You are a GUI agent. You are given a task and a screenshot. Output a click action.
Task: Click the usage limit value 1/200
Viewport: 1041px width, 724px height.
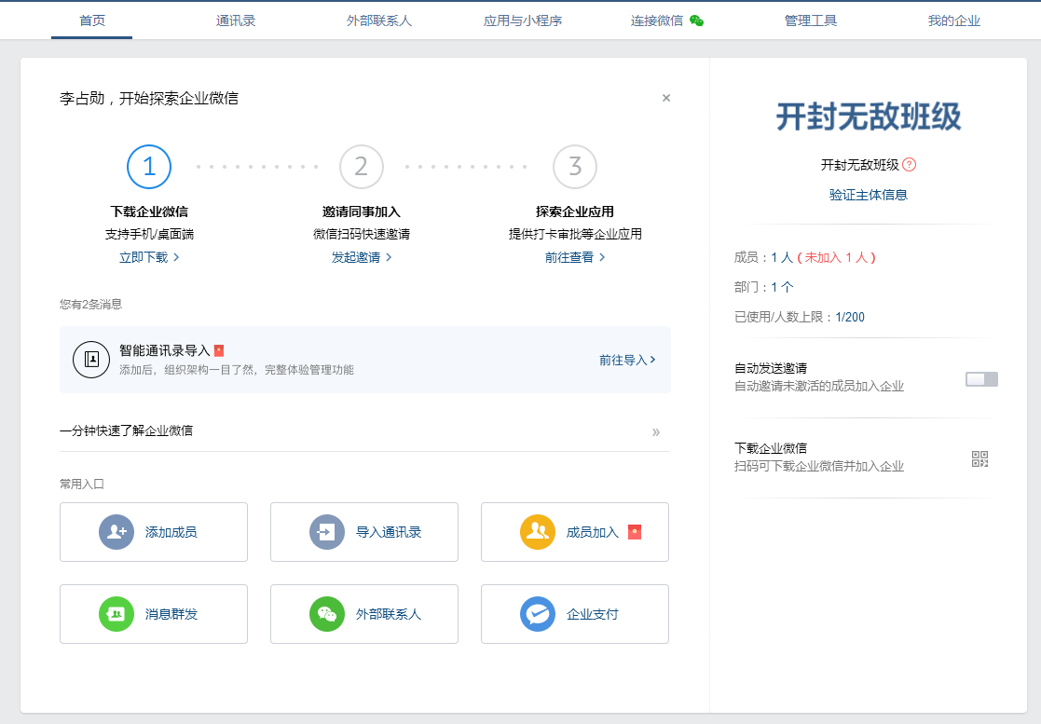click(x=850, y=317)
